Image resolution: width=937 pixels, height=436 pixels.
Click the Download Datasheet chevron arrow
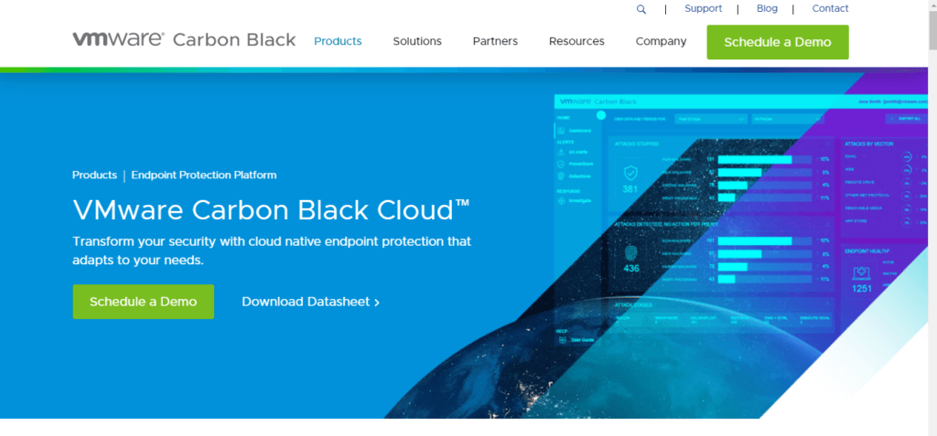tap(376, 303)
